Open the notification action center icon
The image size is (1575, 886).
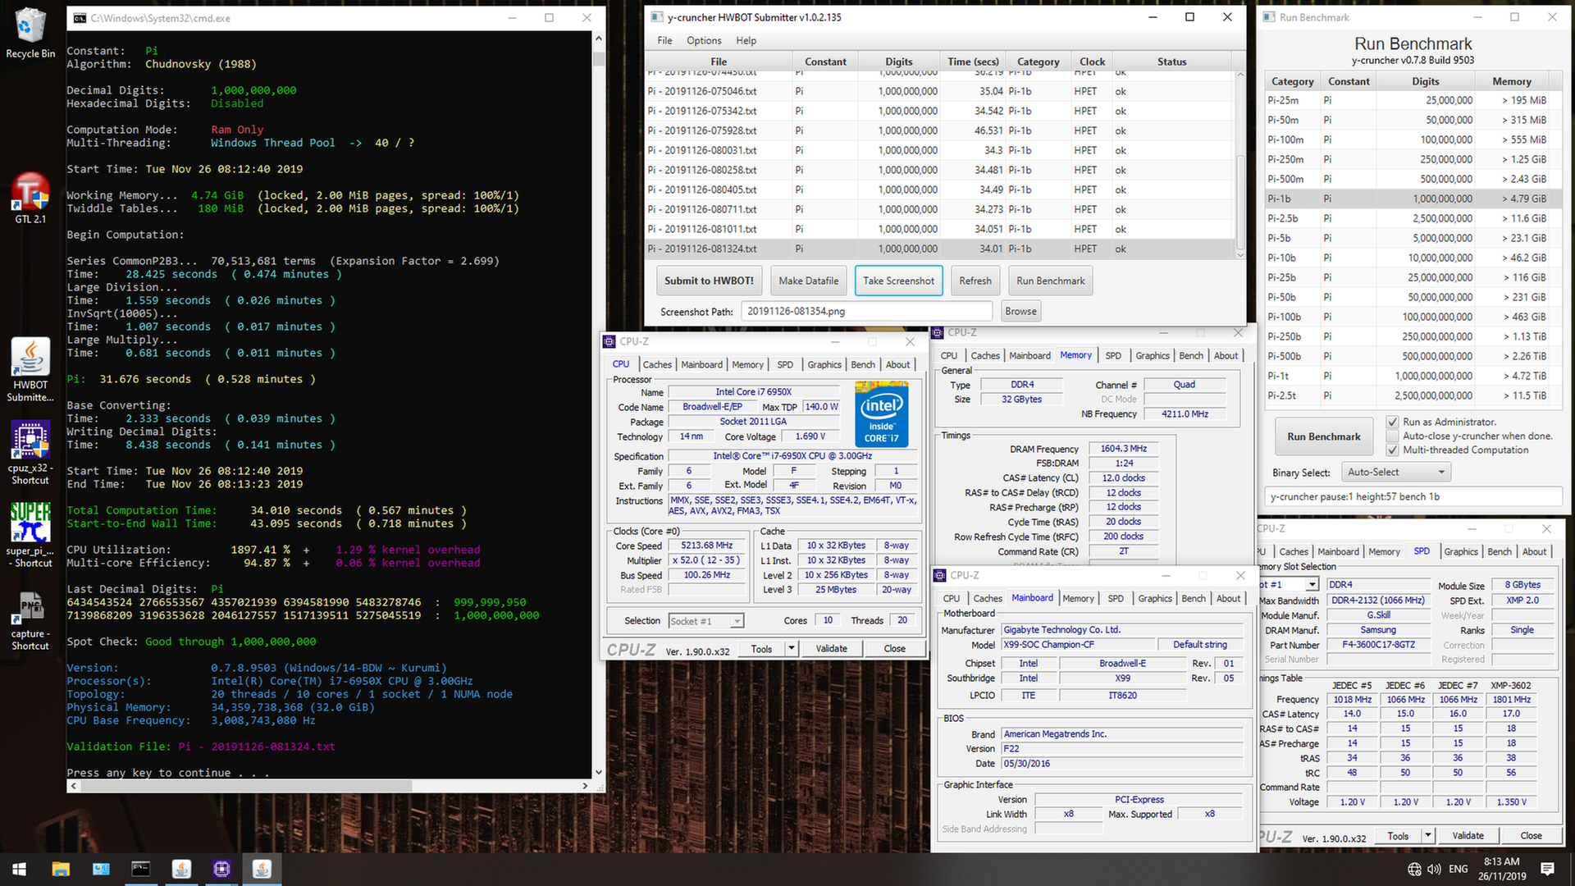coord(1548,869)
